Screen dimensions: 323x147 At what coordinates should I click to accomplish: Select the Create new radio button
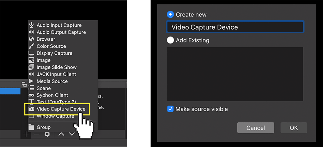170,15
